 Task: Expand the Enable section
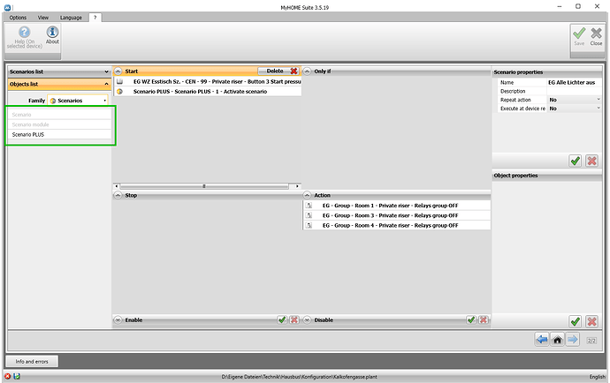(x=118, y=319)
